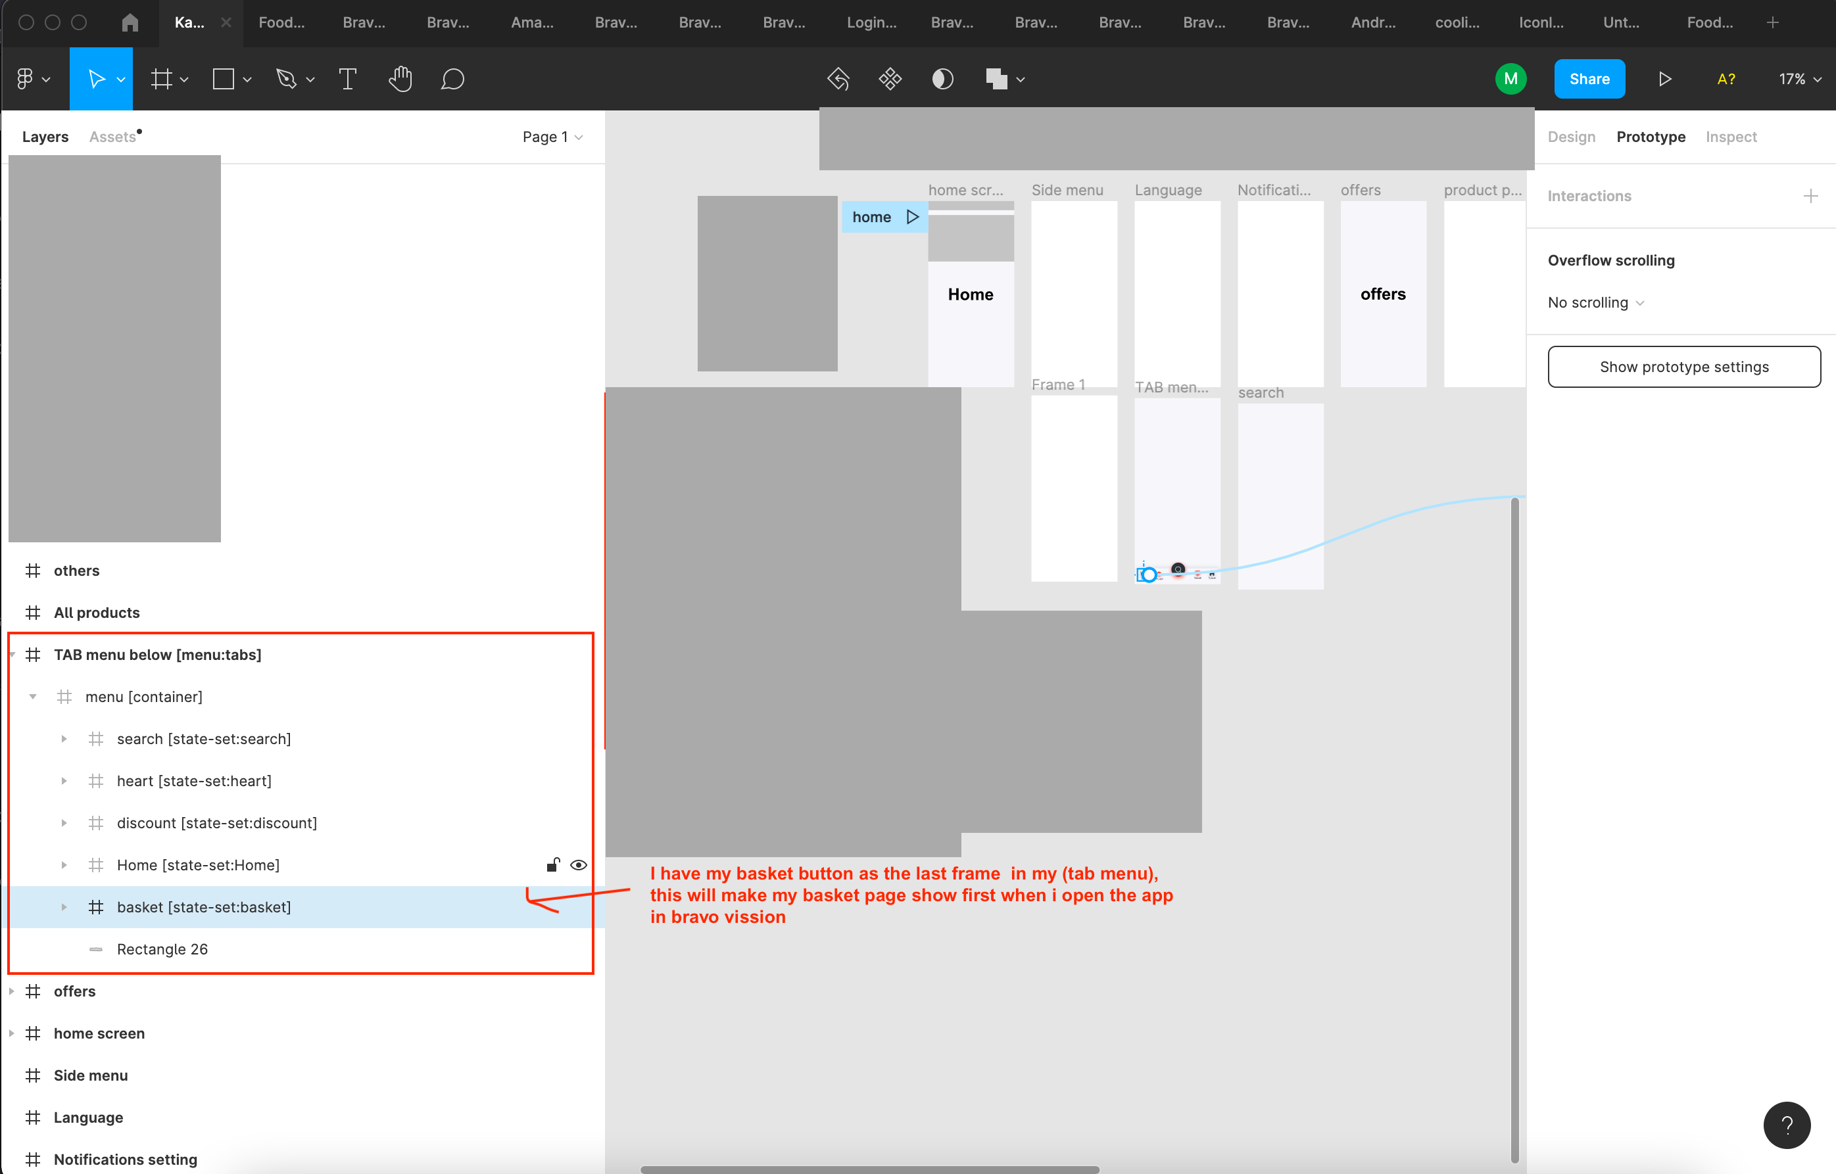Click the Mask contrast icon
The width and height of the screenshot is (1836, 1174).
pos(942,78)
